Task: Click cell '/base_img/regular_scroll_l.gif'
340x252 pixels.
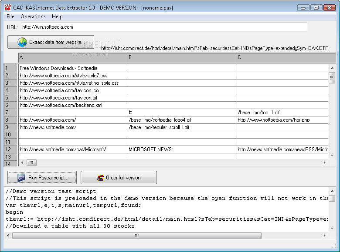Action: click(x=182, y=127)
